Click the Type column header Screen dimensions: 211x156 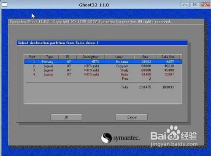[x=49, y=57]
